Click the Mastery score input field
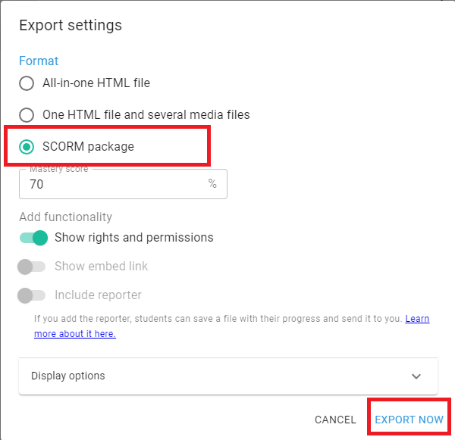The image size is (455, 440). 114,184
